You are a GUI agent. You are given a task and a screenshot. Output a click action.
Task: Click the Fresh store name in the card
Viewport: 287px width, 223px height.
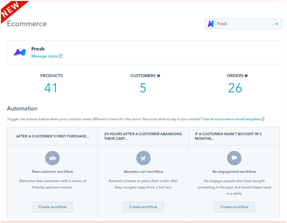[x=38, y=49]
